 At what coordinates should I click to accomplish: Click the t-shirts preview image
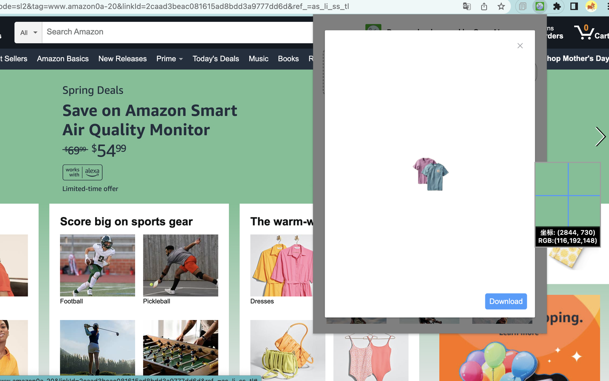(431, 174)
